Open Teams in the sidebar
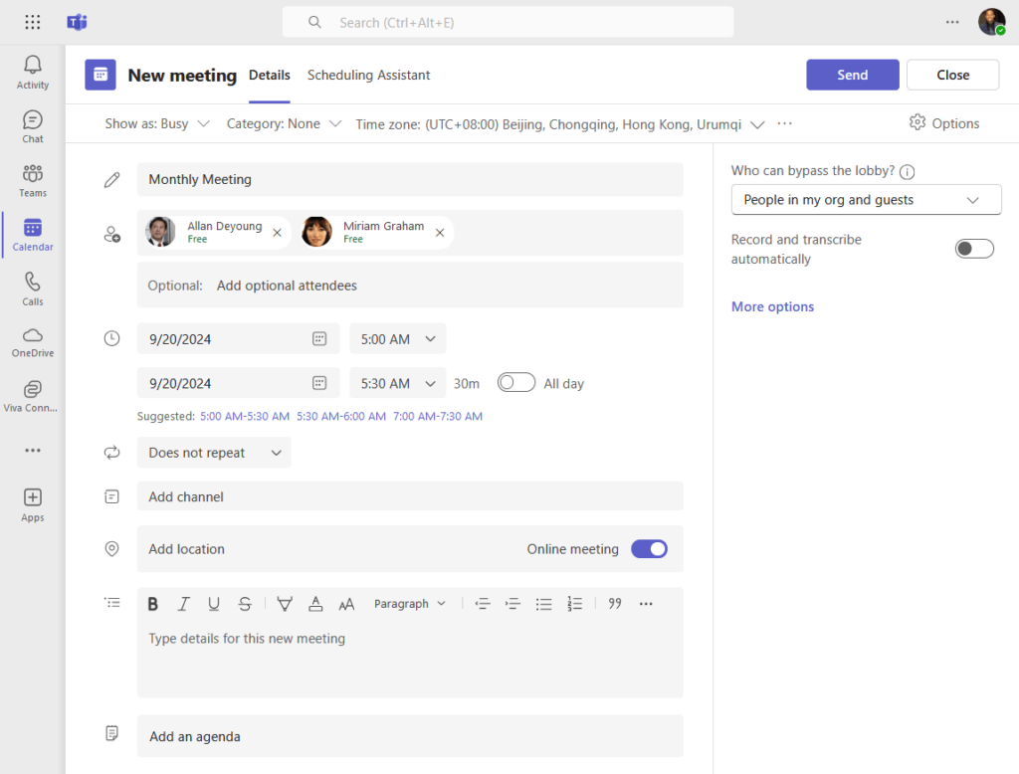The width and height of the screenshot is (1019, 774). pyautogui.click(x=33, y=181)
